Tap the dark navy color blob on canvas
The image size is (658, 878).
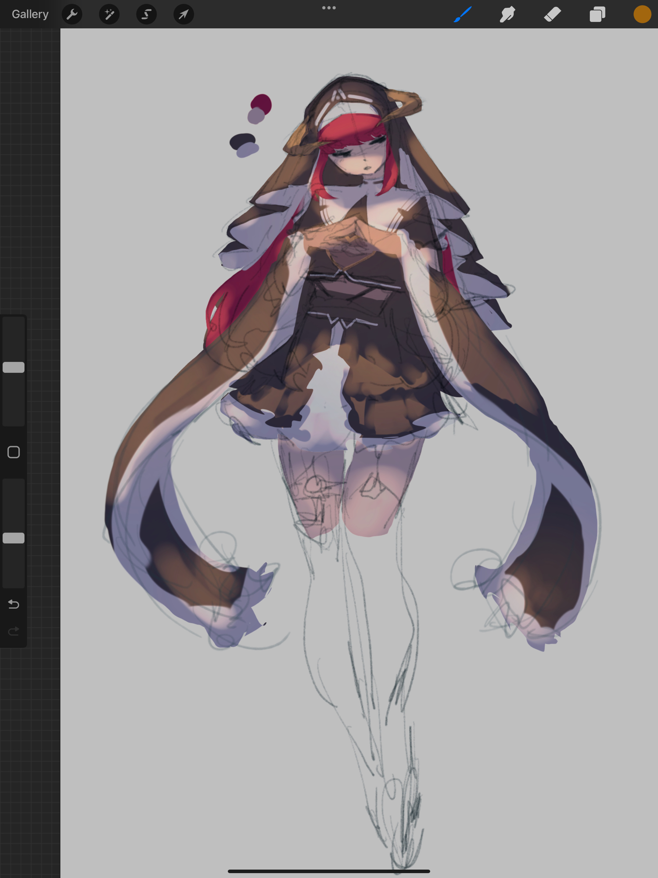(x=241, y=141)
